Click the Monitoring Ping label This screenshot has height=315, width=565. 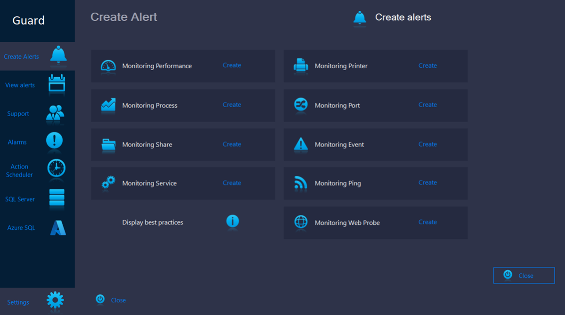pos(338,183)
